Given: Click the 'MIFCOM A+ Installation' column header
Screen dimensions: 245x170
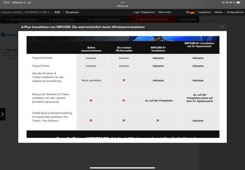Looking at the screenshot, I should (158, 49).
